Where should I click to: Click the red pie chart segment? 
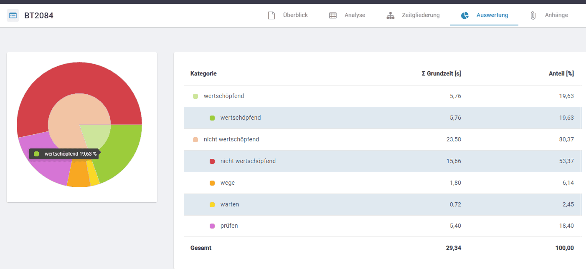click(79, 79)
